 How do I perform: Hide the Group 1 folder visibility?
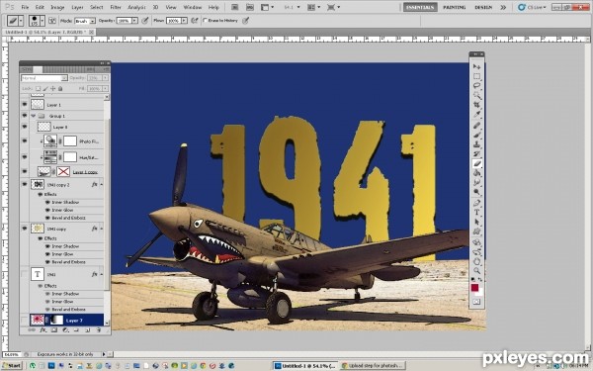tap(25, 116)
